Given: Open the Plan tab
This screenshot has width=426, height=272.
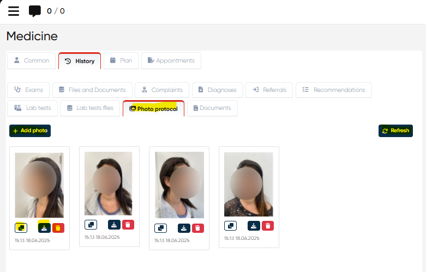Looking at the screenshot, I should coord(121,61).
